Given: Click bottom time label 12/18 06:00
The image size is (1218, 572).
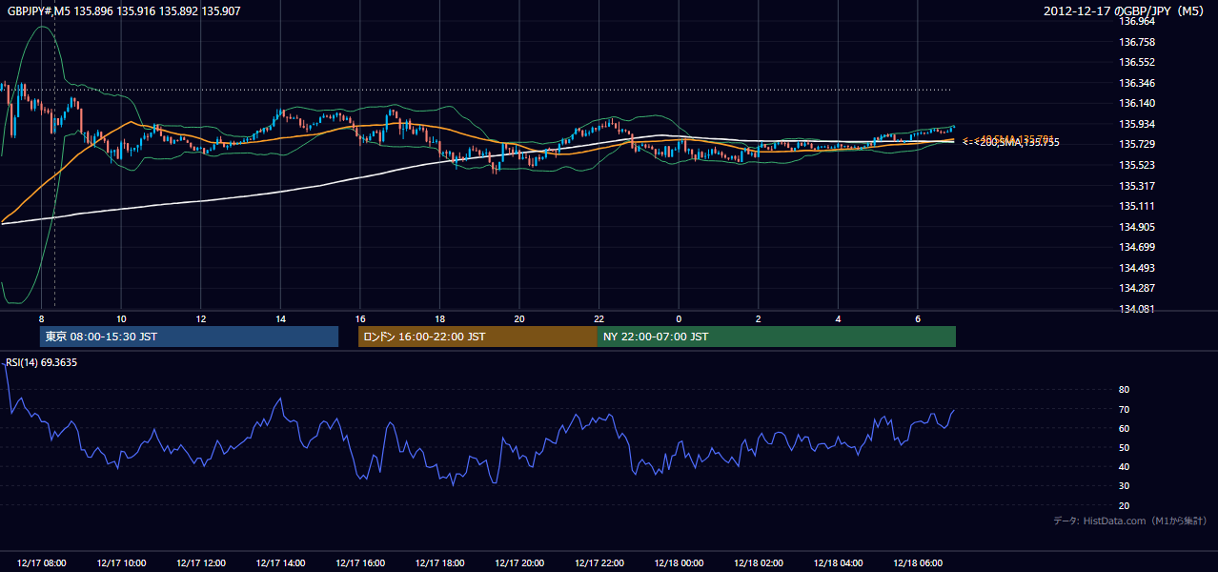Looking at the screenshot, I should (x=918, y=563).
